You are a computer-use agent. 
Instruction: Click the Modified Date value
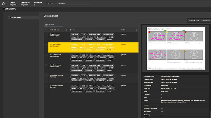pyautogui.click(x=169, y=83)
